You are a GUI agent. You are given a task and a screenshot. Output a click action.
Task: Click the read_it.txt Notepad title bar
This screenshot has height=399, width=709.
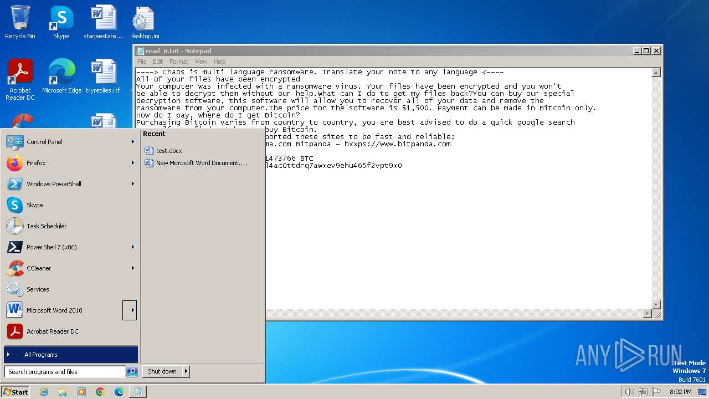(x=382, y=51)
